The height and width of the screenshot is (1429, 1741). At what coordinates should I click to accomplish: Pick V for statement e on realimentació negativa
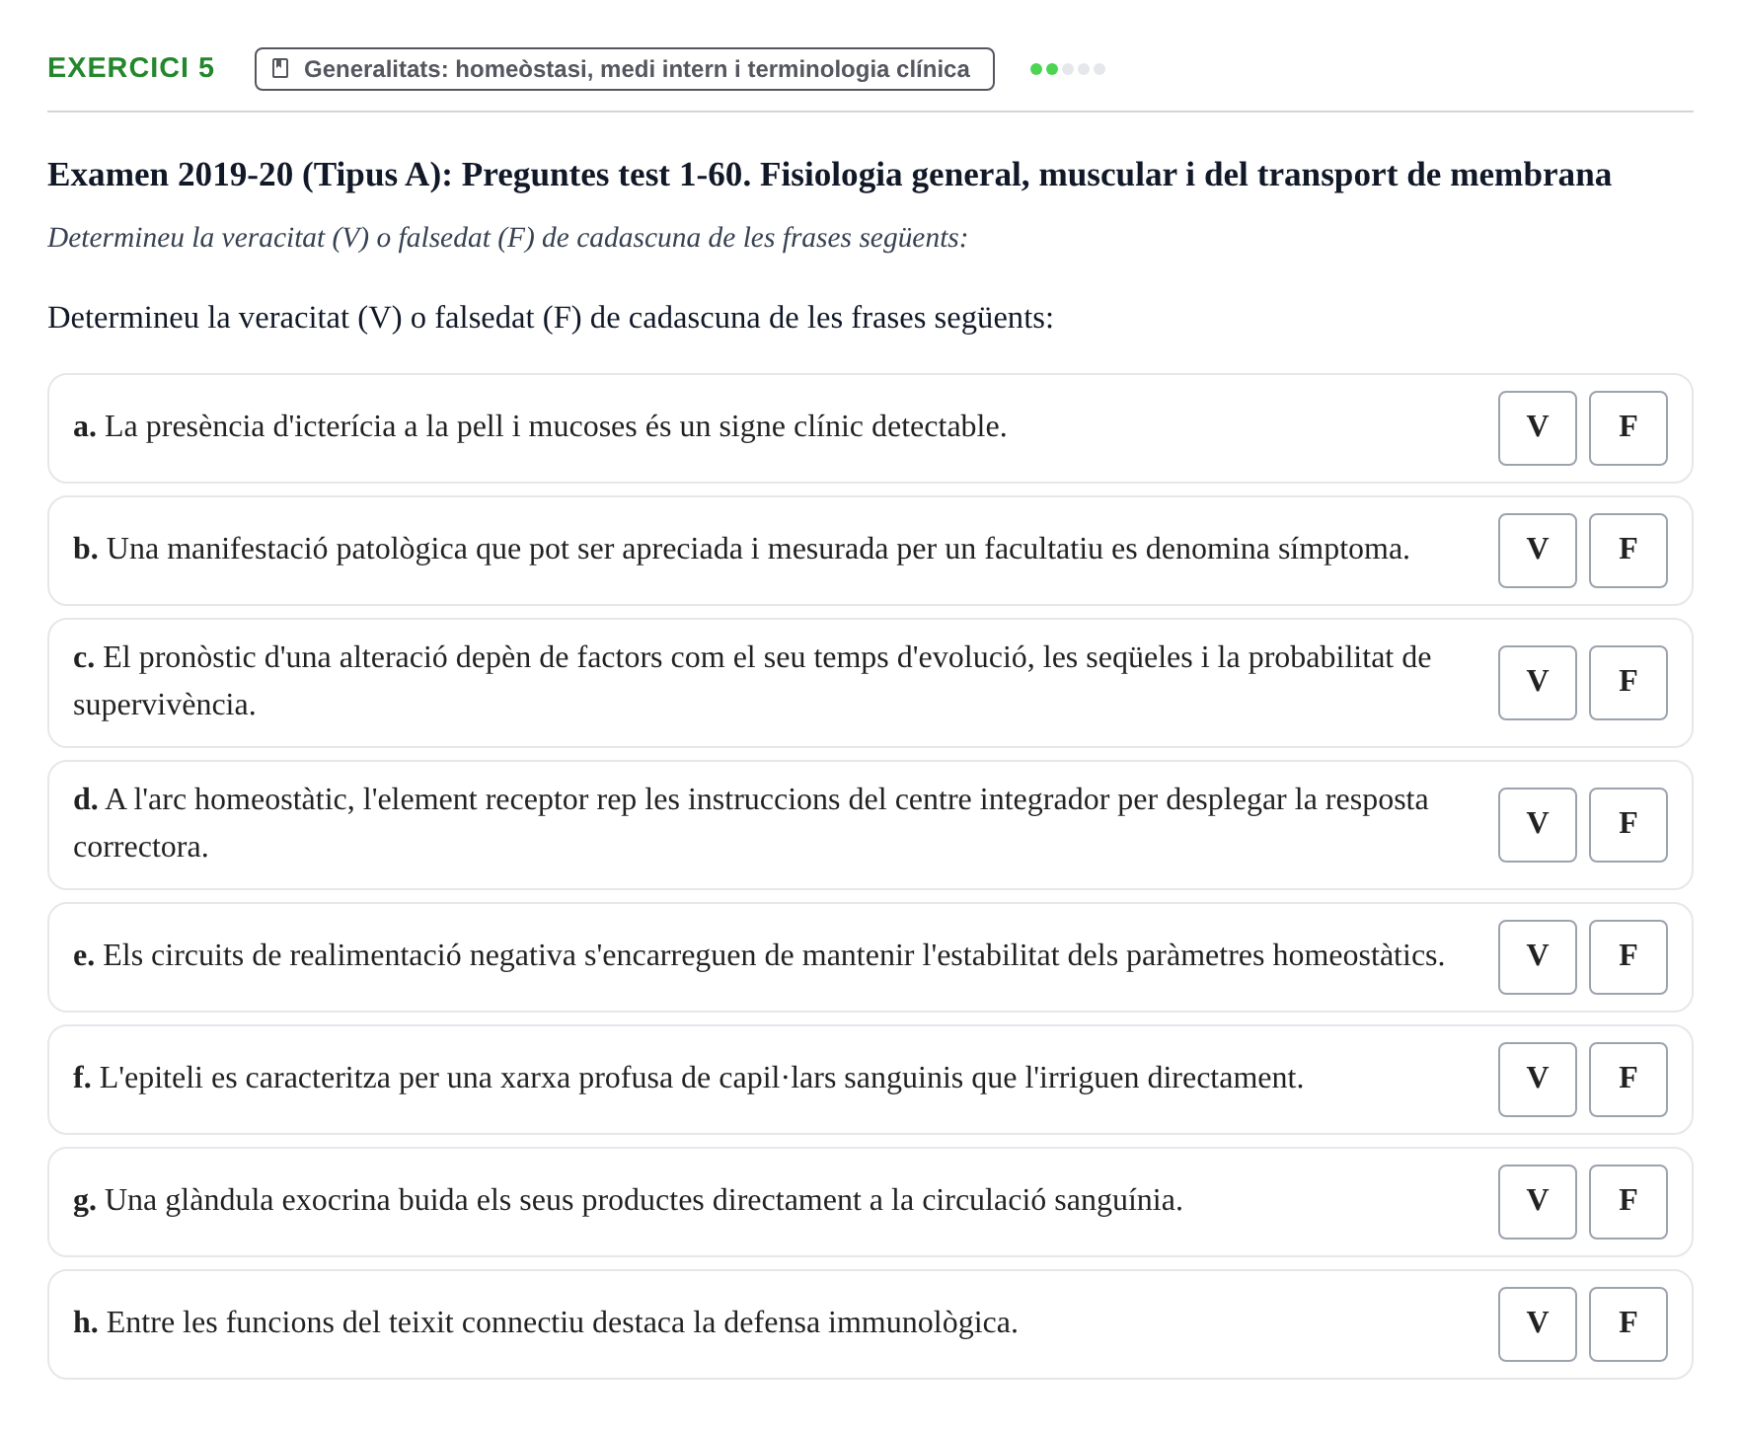(1537, 957)
